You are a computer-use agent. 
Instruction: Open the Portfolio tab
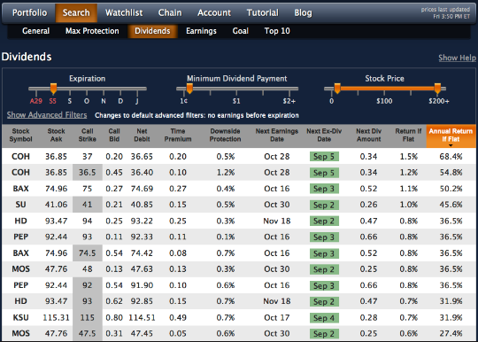click(29, 12)
